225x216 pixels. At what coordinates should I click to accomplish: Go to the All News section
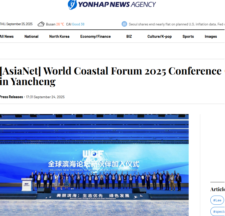[x=7, y=37]
